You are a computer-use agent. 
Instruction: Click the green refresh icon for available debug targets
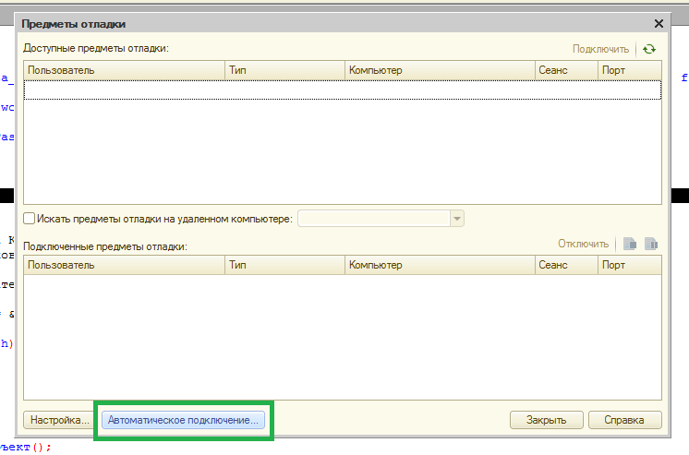pos(649,49)
